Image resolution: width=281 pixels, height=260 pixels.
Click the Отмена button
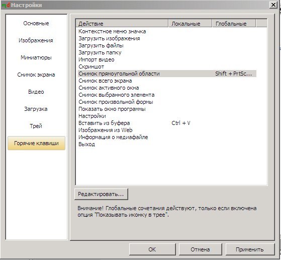pos(201,249)
